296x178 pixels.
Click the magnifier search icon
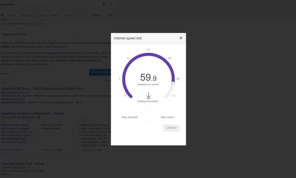[x=111, y=4]
